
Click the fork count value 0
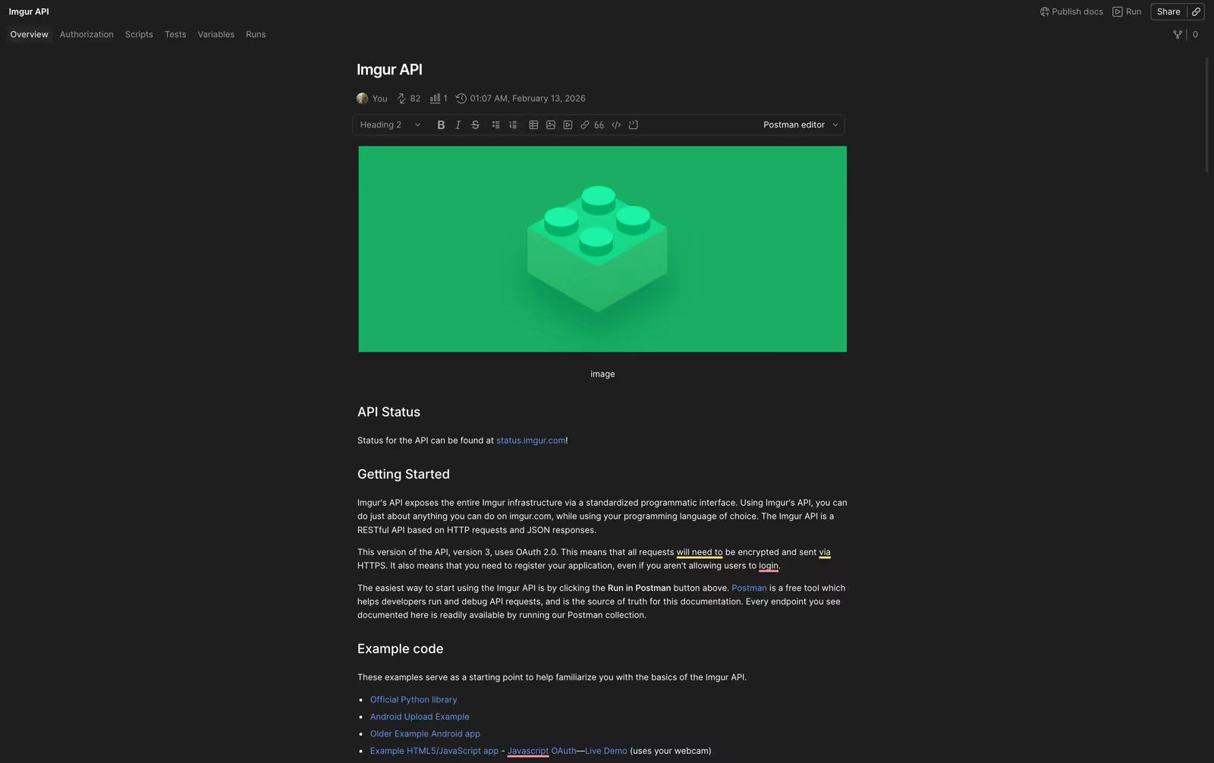[x=1195, y=35]
